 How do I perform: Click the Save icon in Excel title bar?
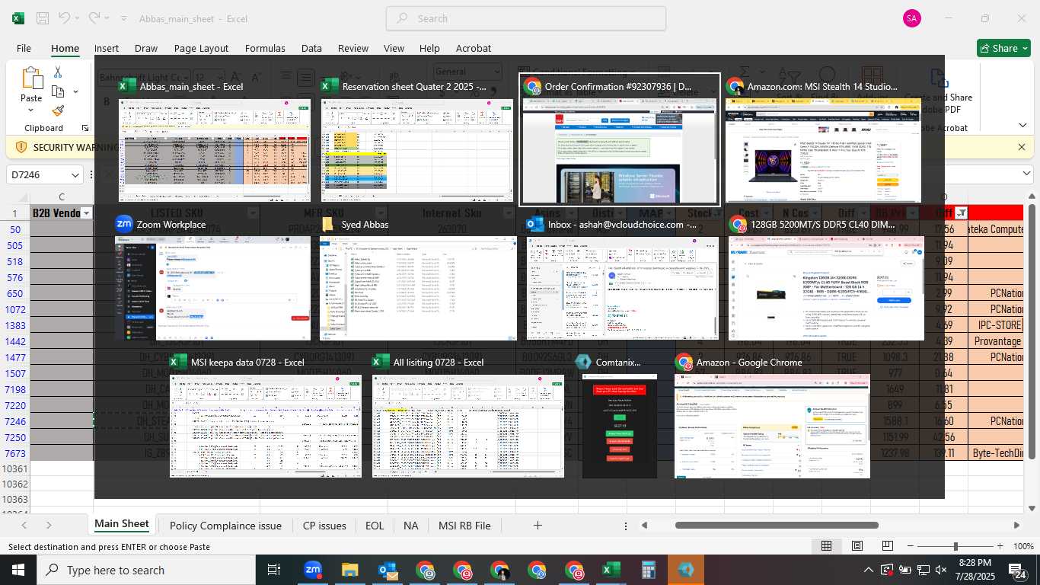[x=43, y=18]
